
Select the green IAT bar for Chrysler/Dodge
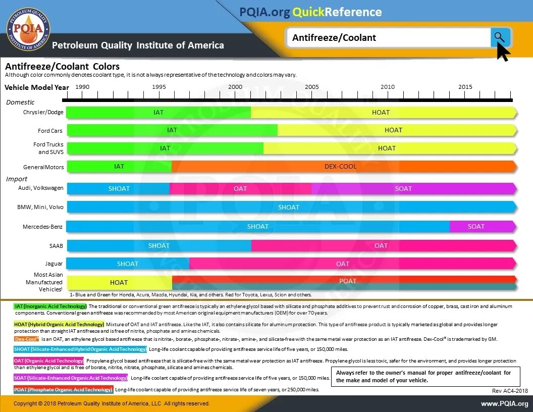tap(158, 113)
